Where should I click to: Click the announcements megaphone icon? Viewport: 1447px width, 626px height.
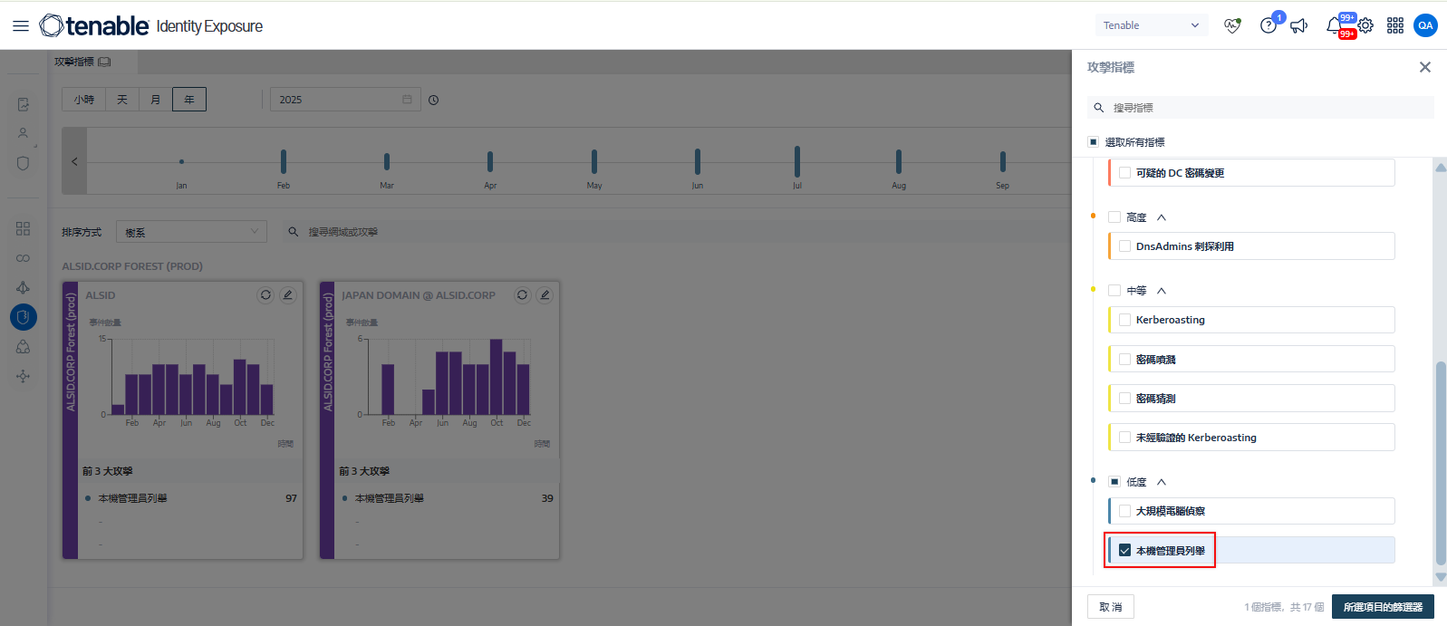pos(1298,25)
